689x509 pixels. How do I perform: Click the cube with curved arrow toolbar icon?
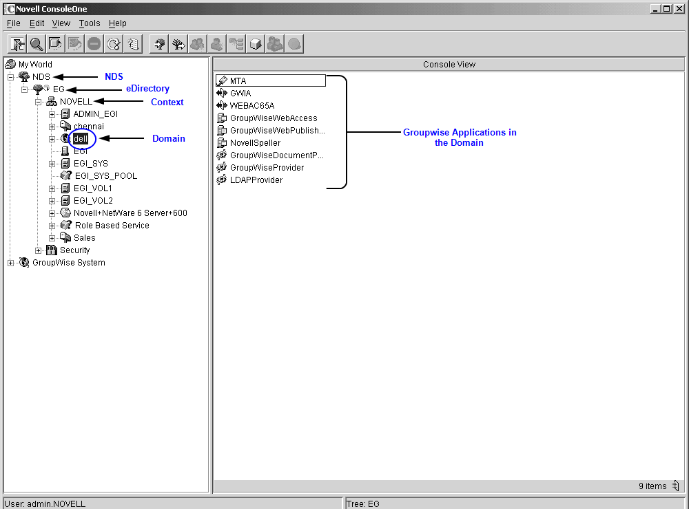55,44
